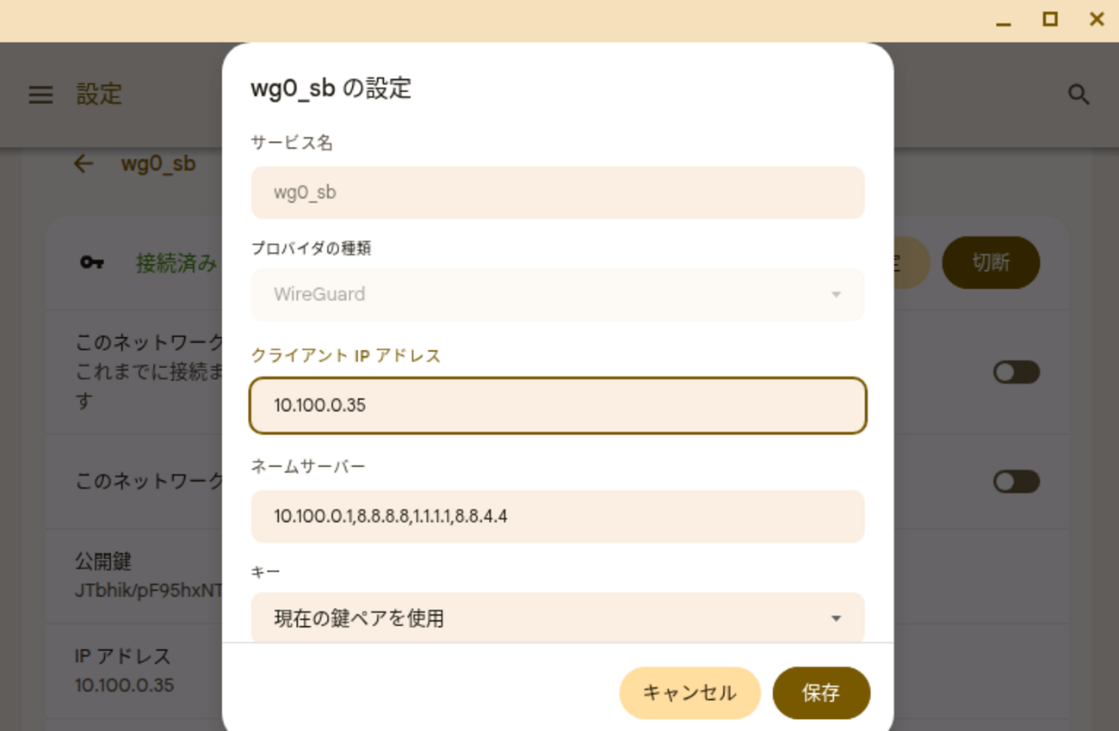This screenshot has height=731, width=1119.
Task: Click the 切断 disconnect button
Action: point(990,262)
